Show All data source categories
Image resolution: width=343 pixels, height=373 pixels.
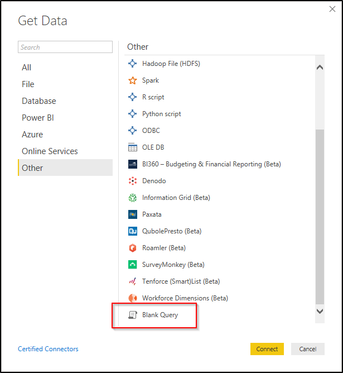click(65, 68)
